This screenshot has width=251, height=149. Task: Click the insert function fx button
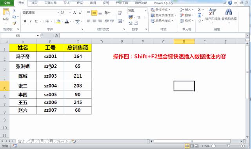(x=56, y=35)
